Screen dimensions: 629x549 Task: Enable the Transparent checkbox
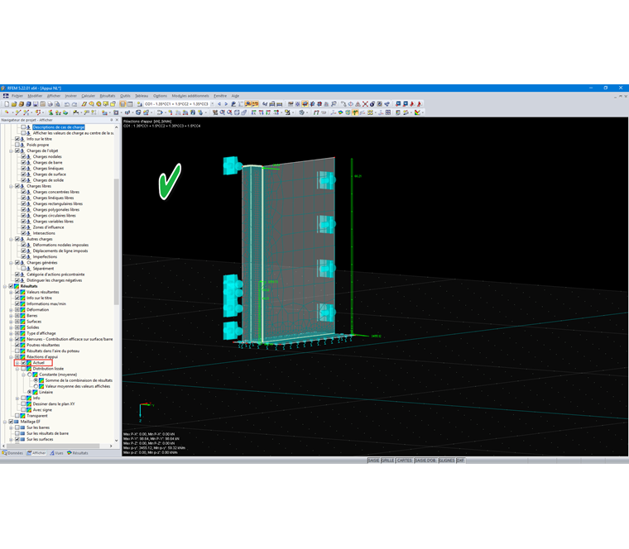[x=17, y=416]
